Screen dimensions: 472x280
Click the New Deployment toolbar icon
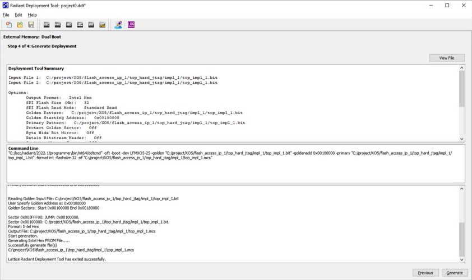tap(9, 25)
